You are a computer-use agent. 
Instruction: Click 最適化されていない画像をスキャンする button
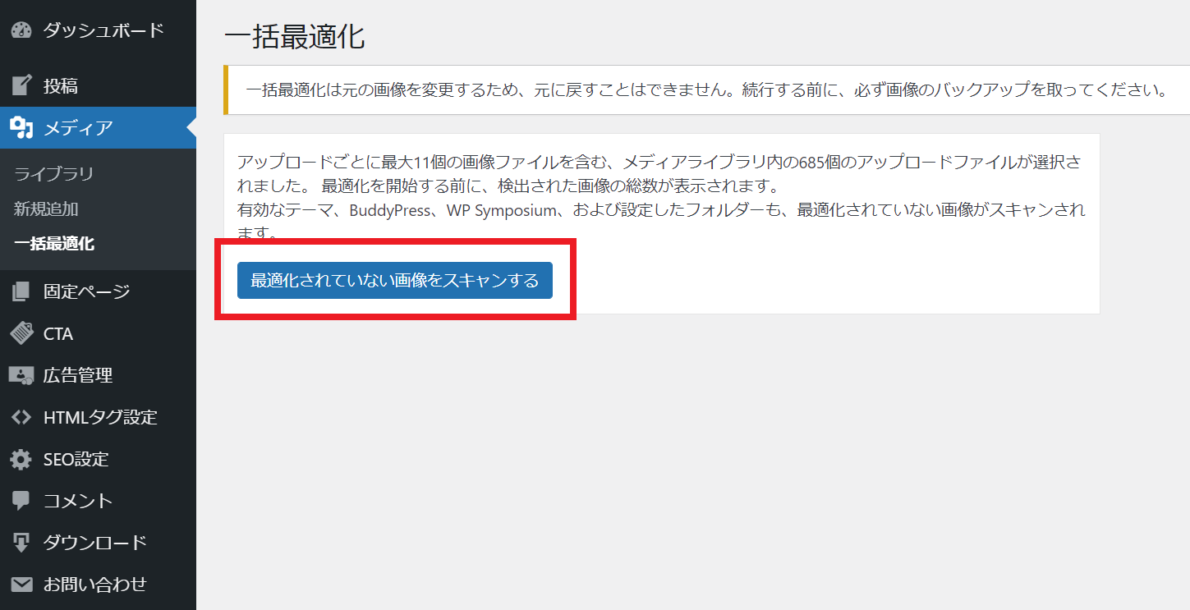[395, 281]
